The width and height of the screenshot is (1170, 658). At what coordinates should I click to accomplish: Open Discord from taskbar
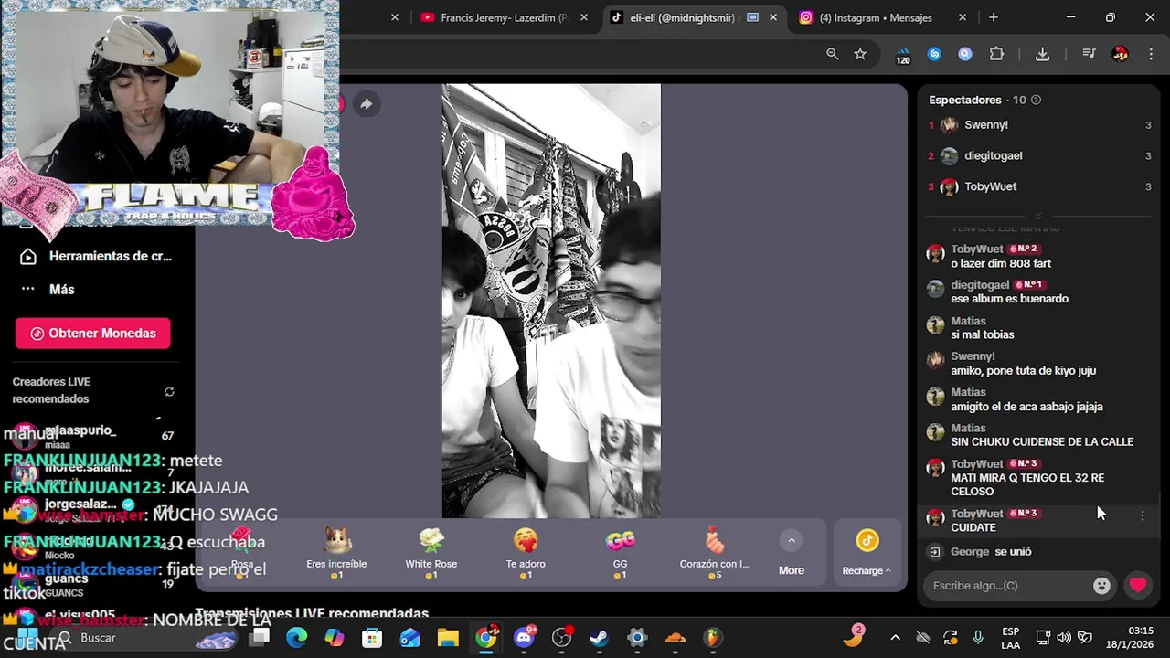[x=525, y=638]
